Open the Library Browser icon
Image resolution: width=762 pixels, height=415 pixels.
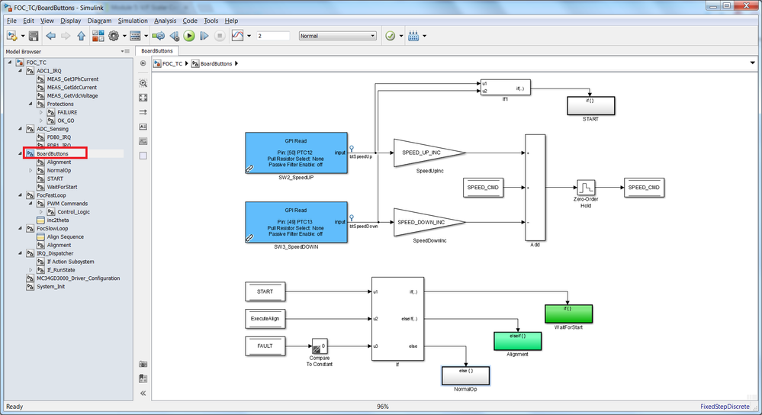[98, 36]
